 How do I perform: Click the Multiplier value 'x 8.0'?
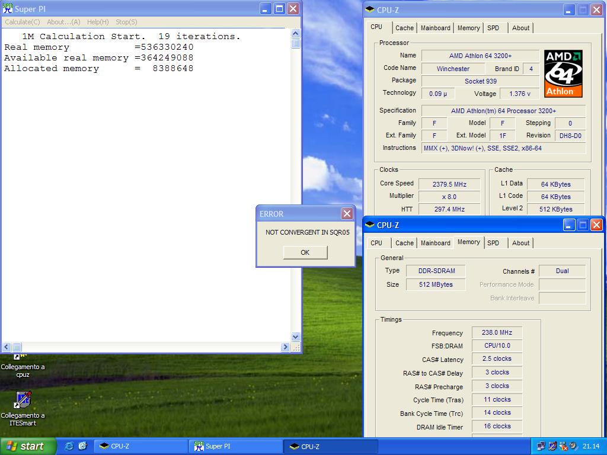449,197
